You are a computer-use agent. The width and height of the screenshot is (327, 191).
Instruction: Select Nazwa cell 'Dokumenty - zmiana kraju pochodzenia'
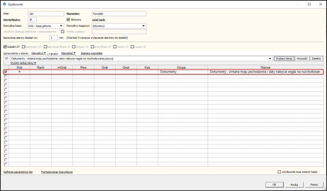[265, 72]
